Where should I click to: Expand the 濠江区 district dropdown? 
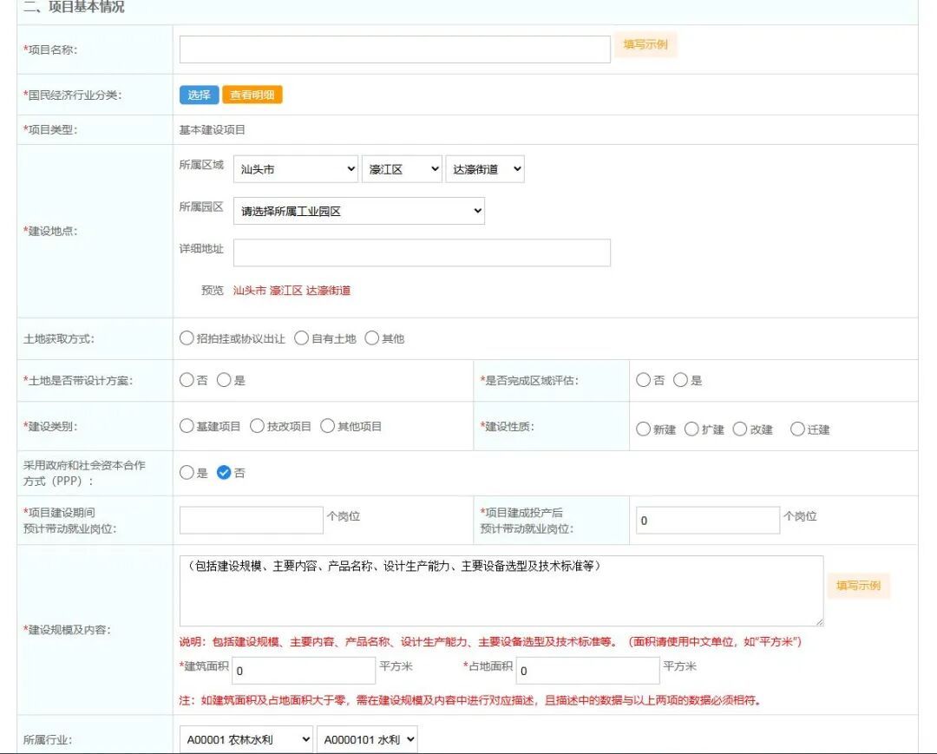pos(402,170)
